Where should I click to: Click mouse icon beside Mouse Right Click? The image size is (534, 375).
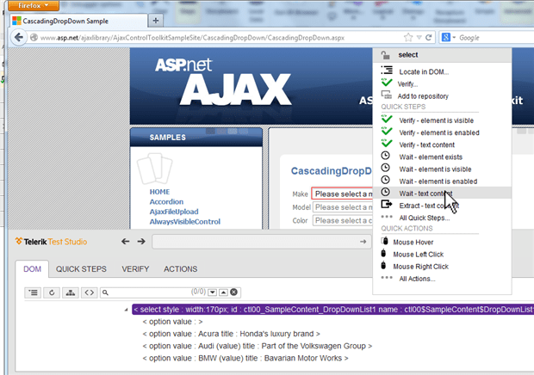(x=383, y=265)
